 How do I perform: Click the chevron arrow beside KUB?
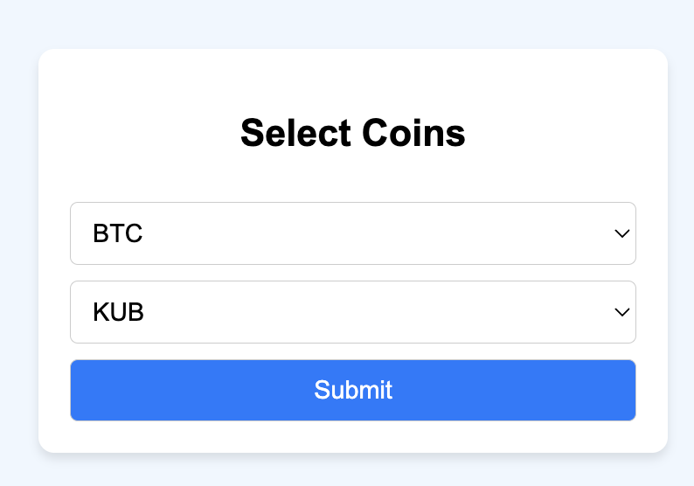click(x=622, y=312)
